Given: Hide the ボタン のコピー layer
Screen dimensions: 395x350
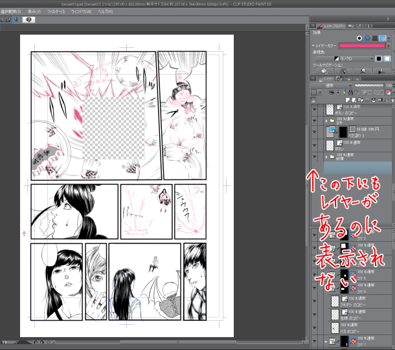Looking at the screenshot, I should [x=314, y=110].
